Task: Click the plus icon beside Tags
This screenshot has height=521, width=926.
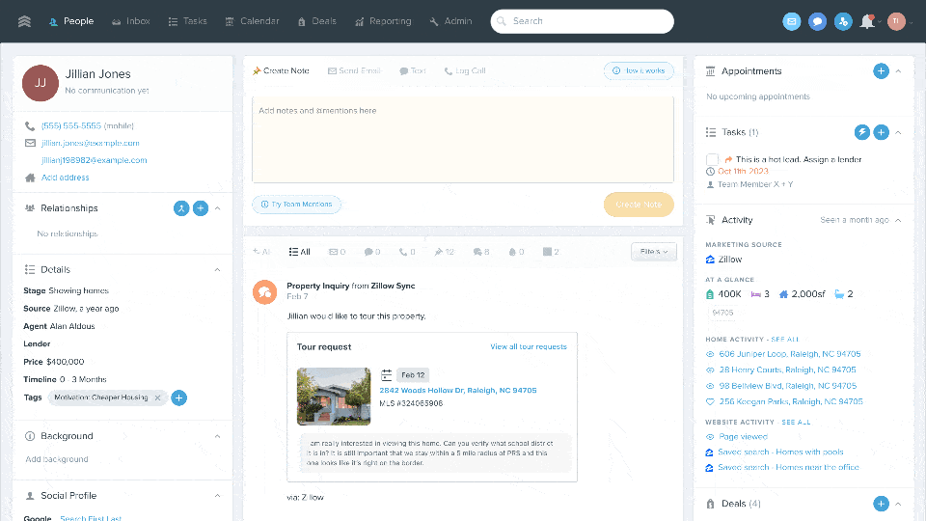Action: (x=179, y=398)
